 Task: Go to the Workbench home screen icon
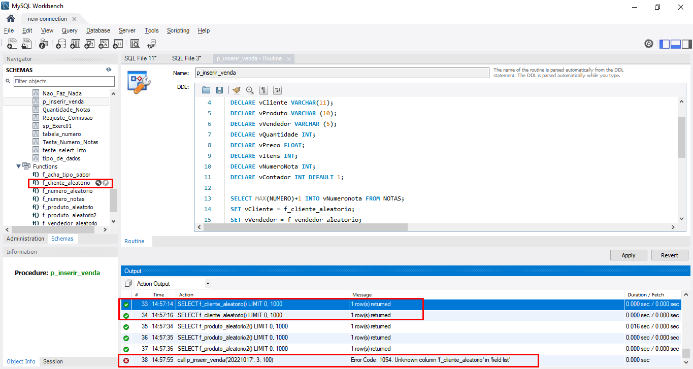(x=10, y=19)
